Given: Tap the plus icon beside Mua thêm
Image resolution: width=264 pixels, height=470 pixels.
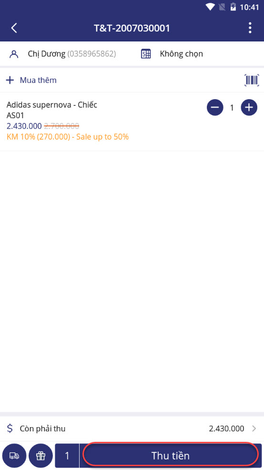Looking at the screenshot, I should pyautogui.click(x=10, y=80).
